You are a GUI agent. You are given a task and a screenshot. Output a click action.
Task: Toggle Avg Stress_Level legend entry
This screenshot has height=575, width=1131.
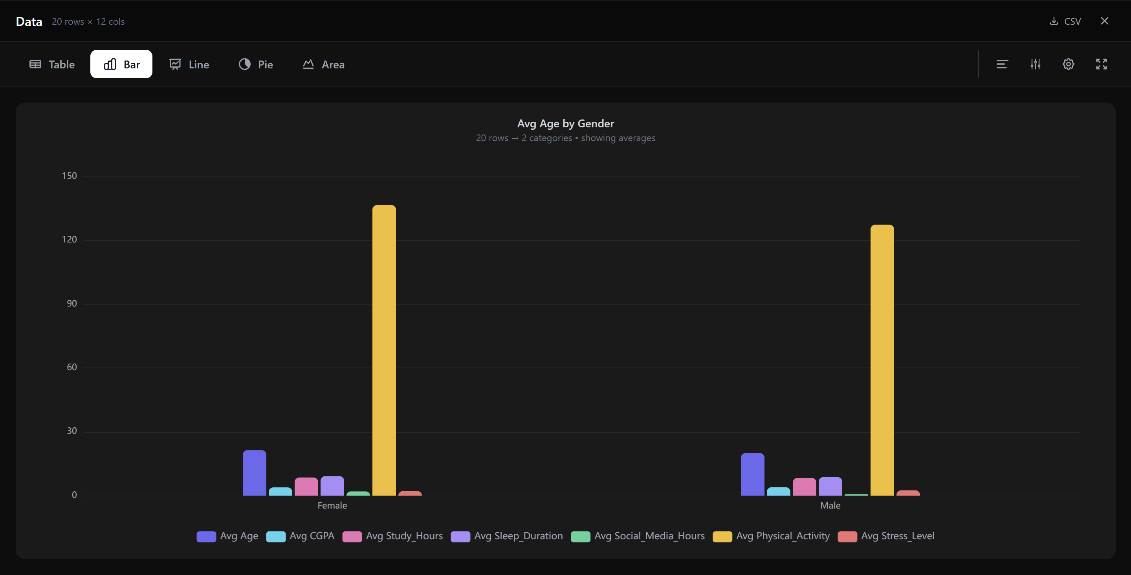point(886,536)
